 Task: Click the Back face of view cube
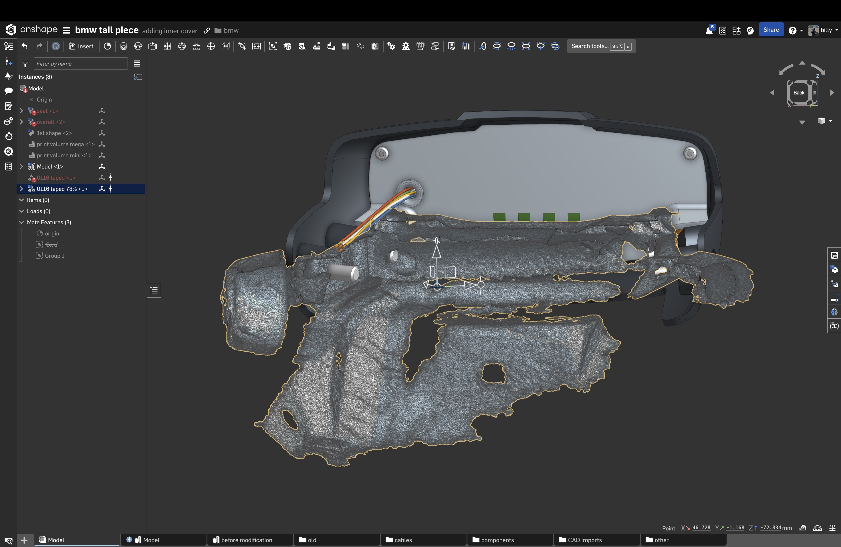coord(799,93)
